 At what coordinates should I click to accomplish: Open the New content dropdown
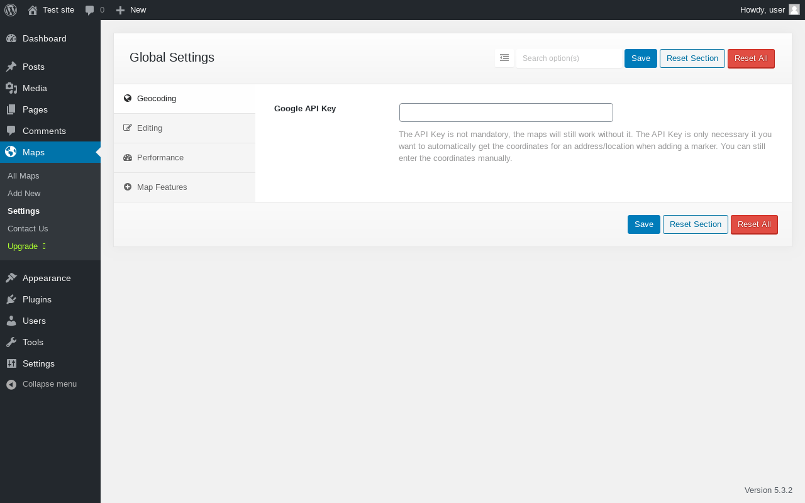coord(131,10)
